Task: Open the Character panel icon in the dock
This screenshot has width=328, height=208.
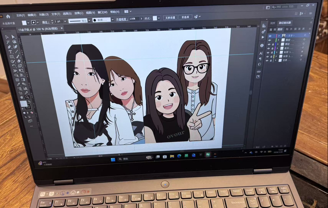Action: [x=261, y=53]
